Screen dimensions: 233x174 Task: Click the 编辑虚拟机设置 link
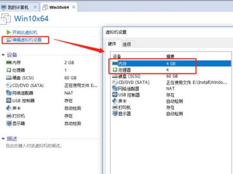point(27,40)
